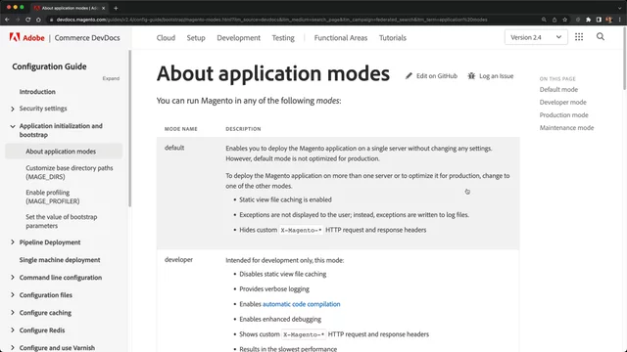Collapse Application initialization and bootstrap section
This screenshot has width=627, height=352.
click(x=13, y=126)
